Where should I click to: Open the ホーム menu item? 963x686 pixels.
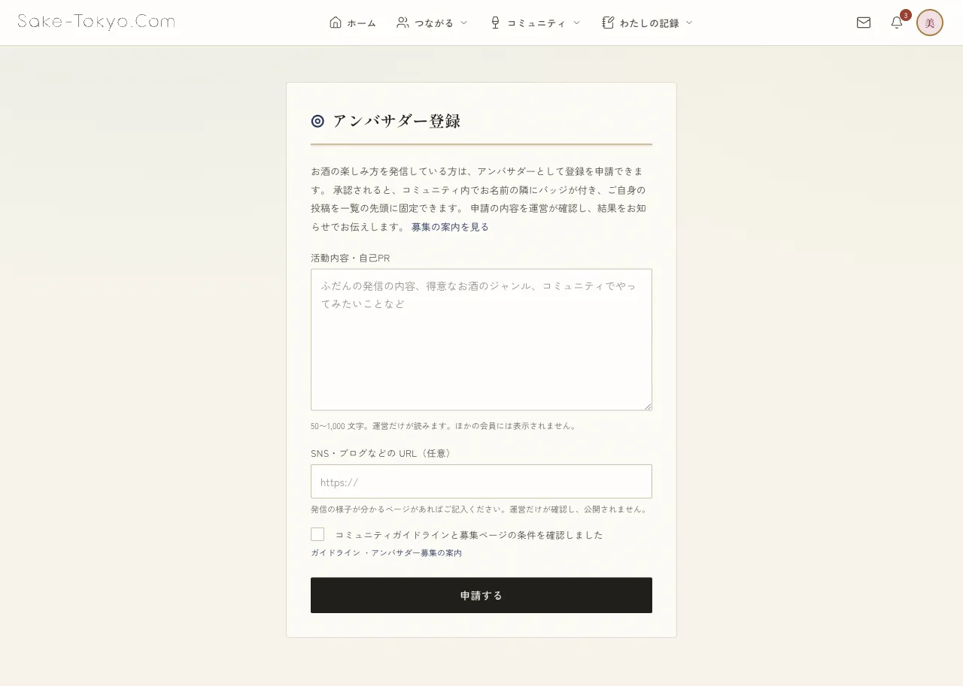click(353, 23)
